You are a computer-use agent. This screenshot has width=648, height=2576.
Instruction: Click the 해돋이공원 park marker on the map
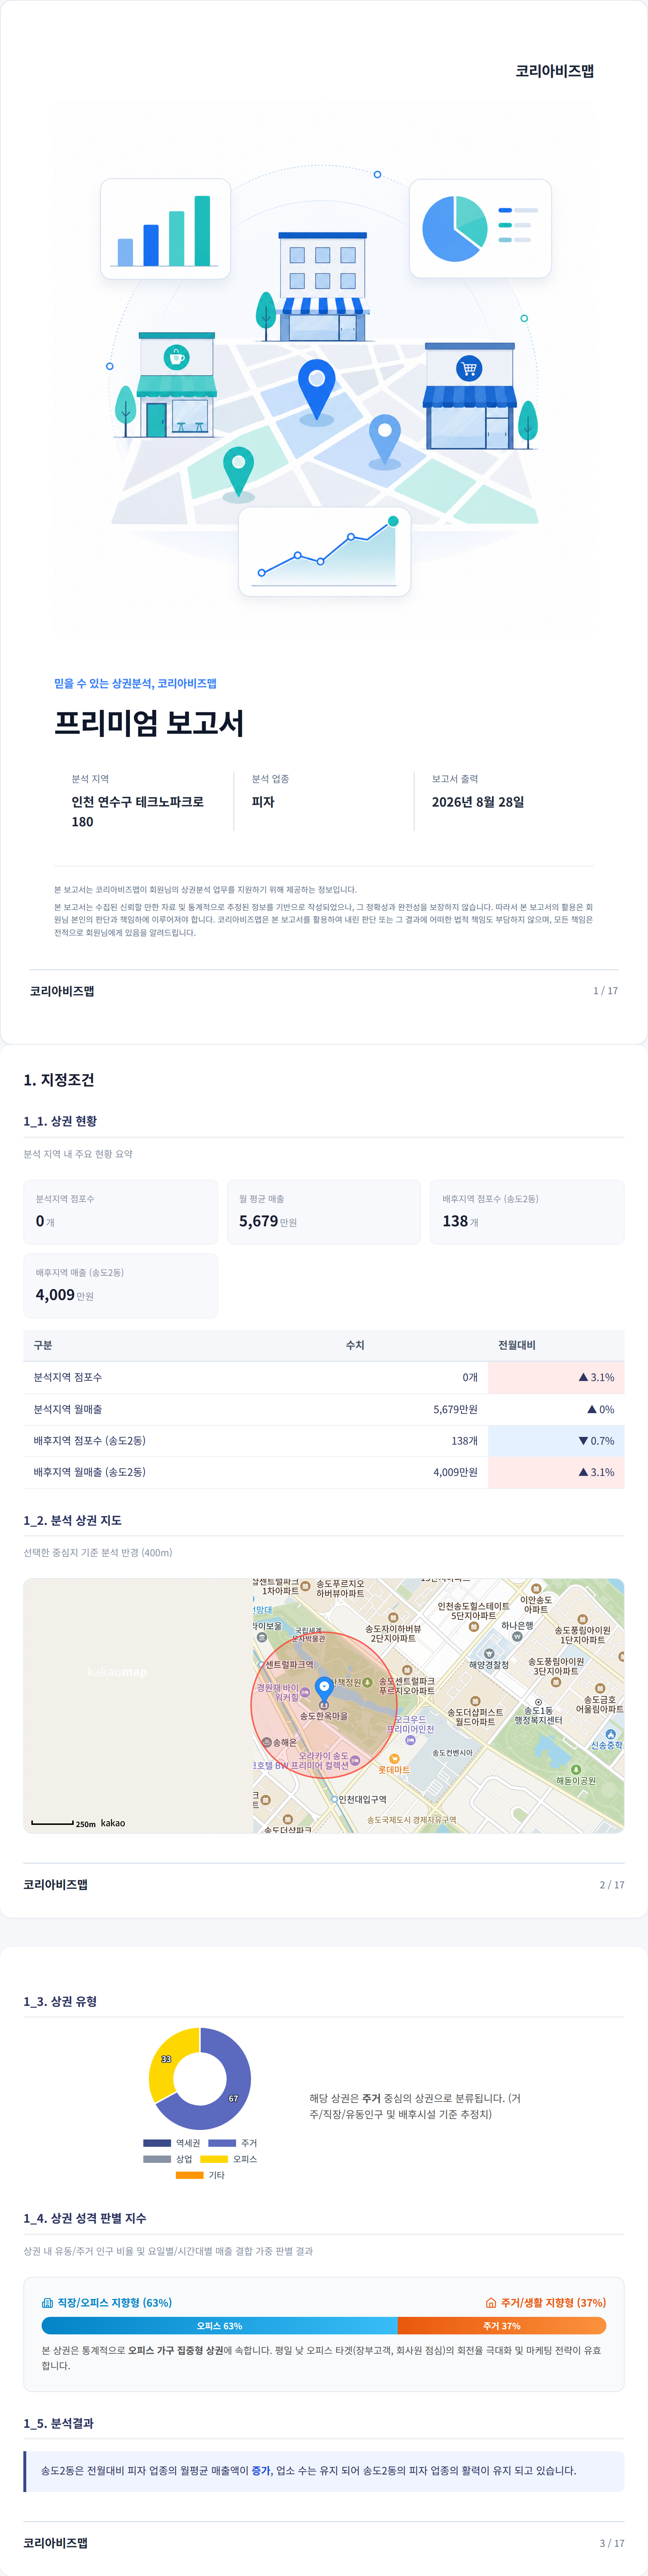(x=576, y=1770)
